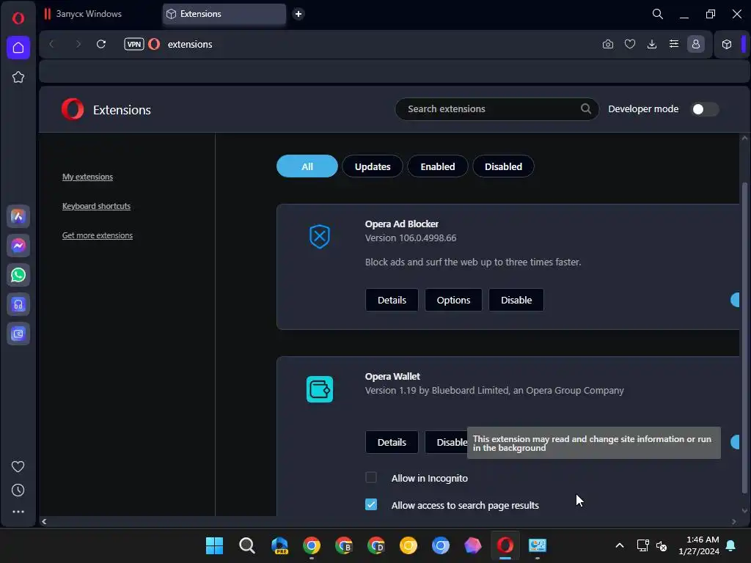Screen dimensions: 751x563
Task: Toggle Developer mode switch
Action: click(x=704, y=109)
